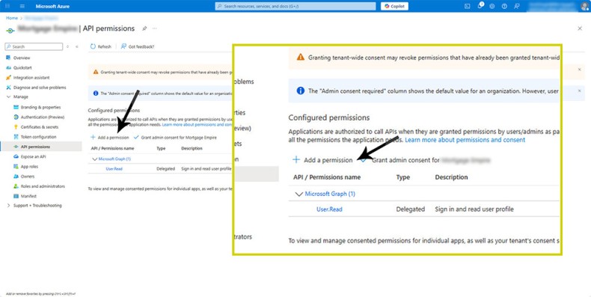Dismiss the orange tenant-wide consent warning banner
591x297 pixels.
click(580, 70)
